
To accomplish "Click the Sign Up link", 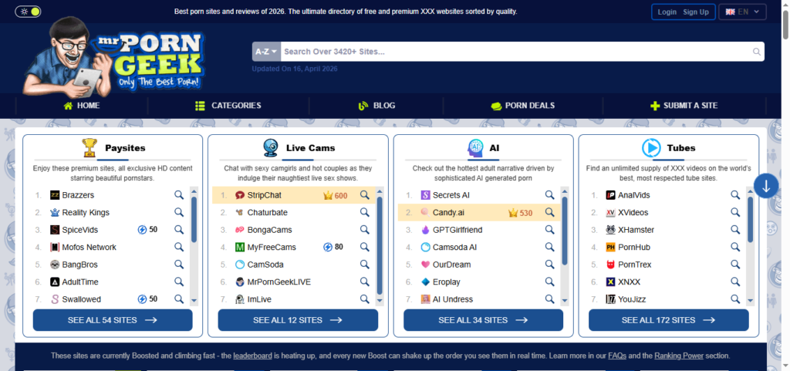I will [696, 12].
